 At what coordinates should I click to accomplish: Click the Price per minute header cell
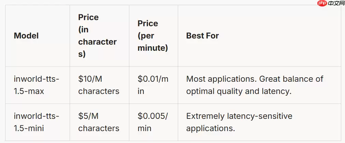click(x=153, y=36)
